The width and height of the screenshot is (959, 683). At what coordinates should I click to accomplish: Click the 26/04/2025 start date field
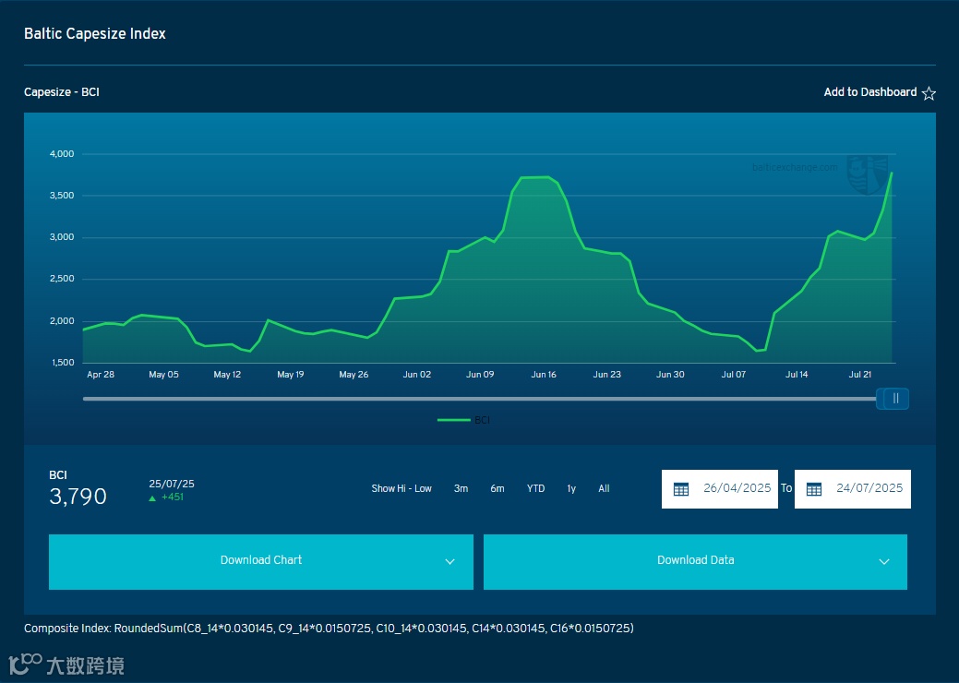click(720, 488)
